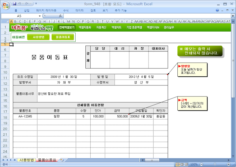Screen dimensions: 236x167
Task: Select Normal view in status bar
Action: [177, 164]
